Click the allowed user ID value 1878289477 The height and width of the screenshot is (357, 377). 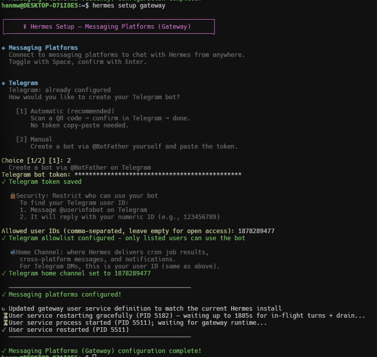(x=256, y=231)
